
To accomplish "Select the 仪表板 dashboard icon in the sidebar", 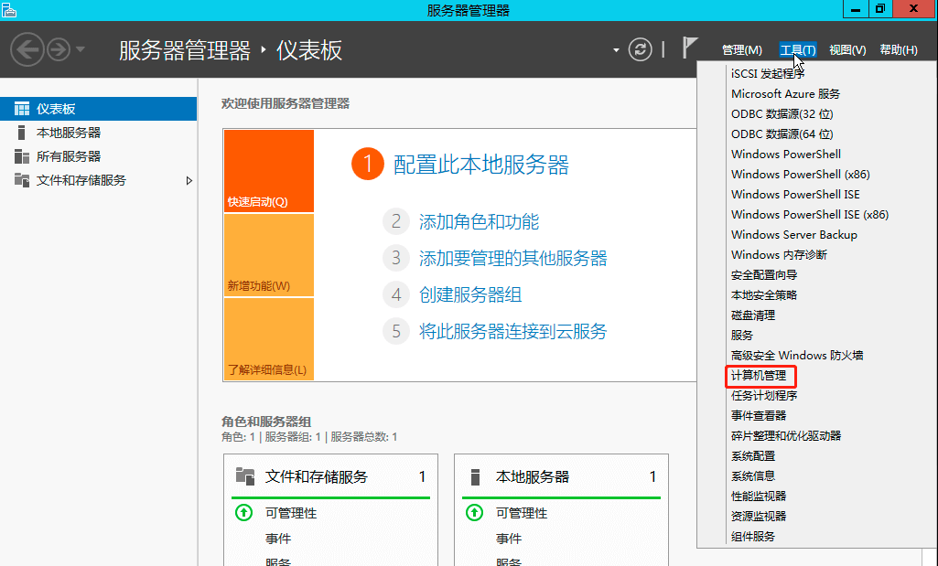I will [x=22, y=109].
